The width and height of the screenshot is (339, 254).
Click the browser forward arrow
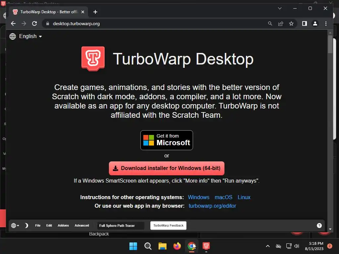[24, 23]
